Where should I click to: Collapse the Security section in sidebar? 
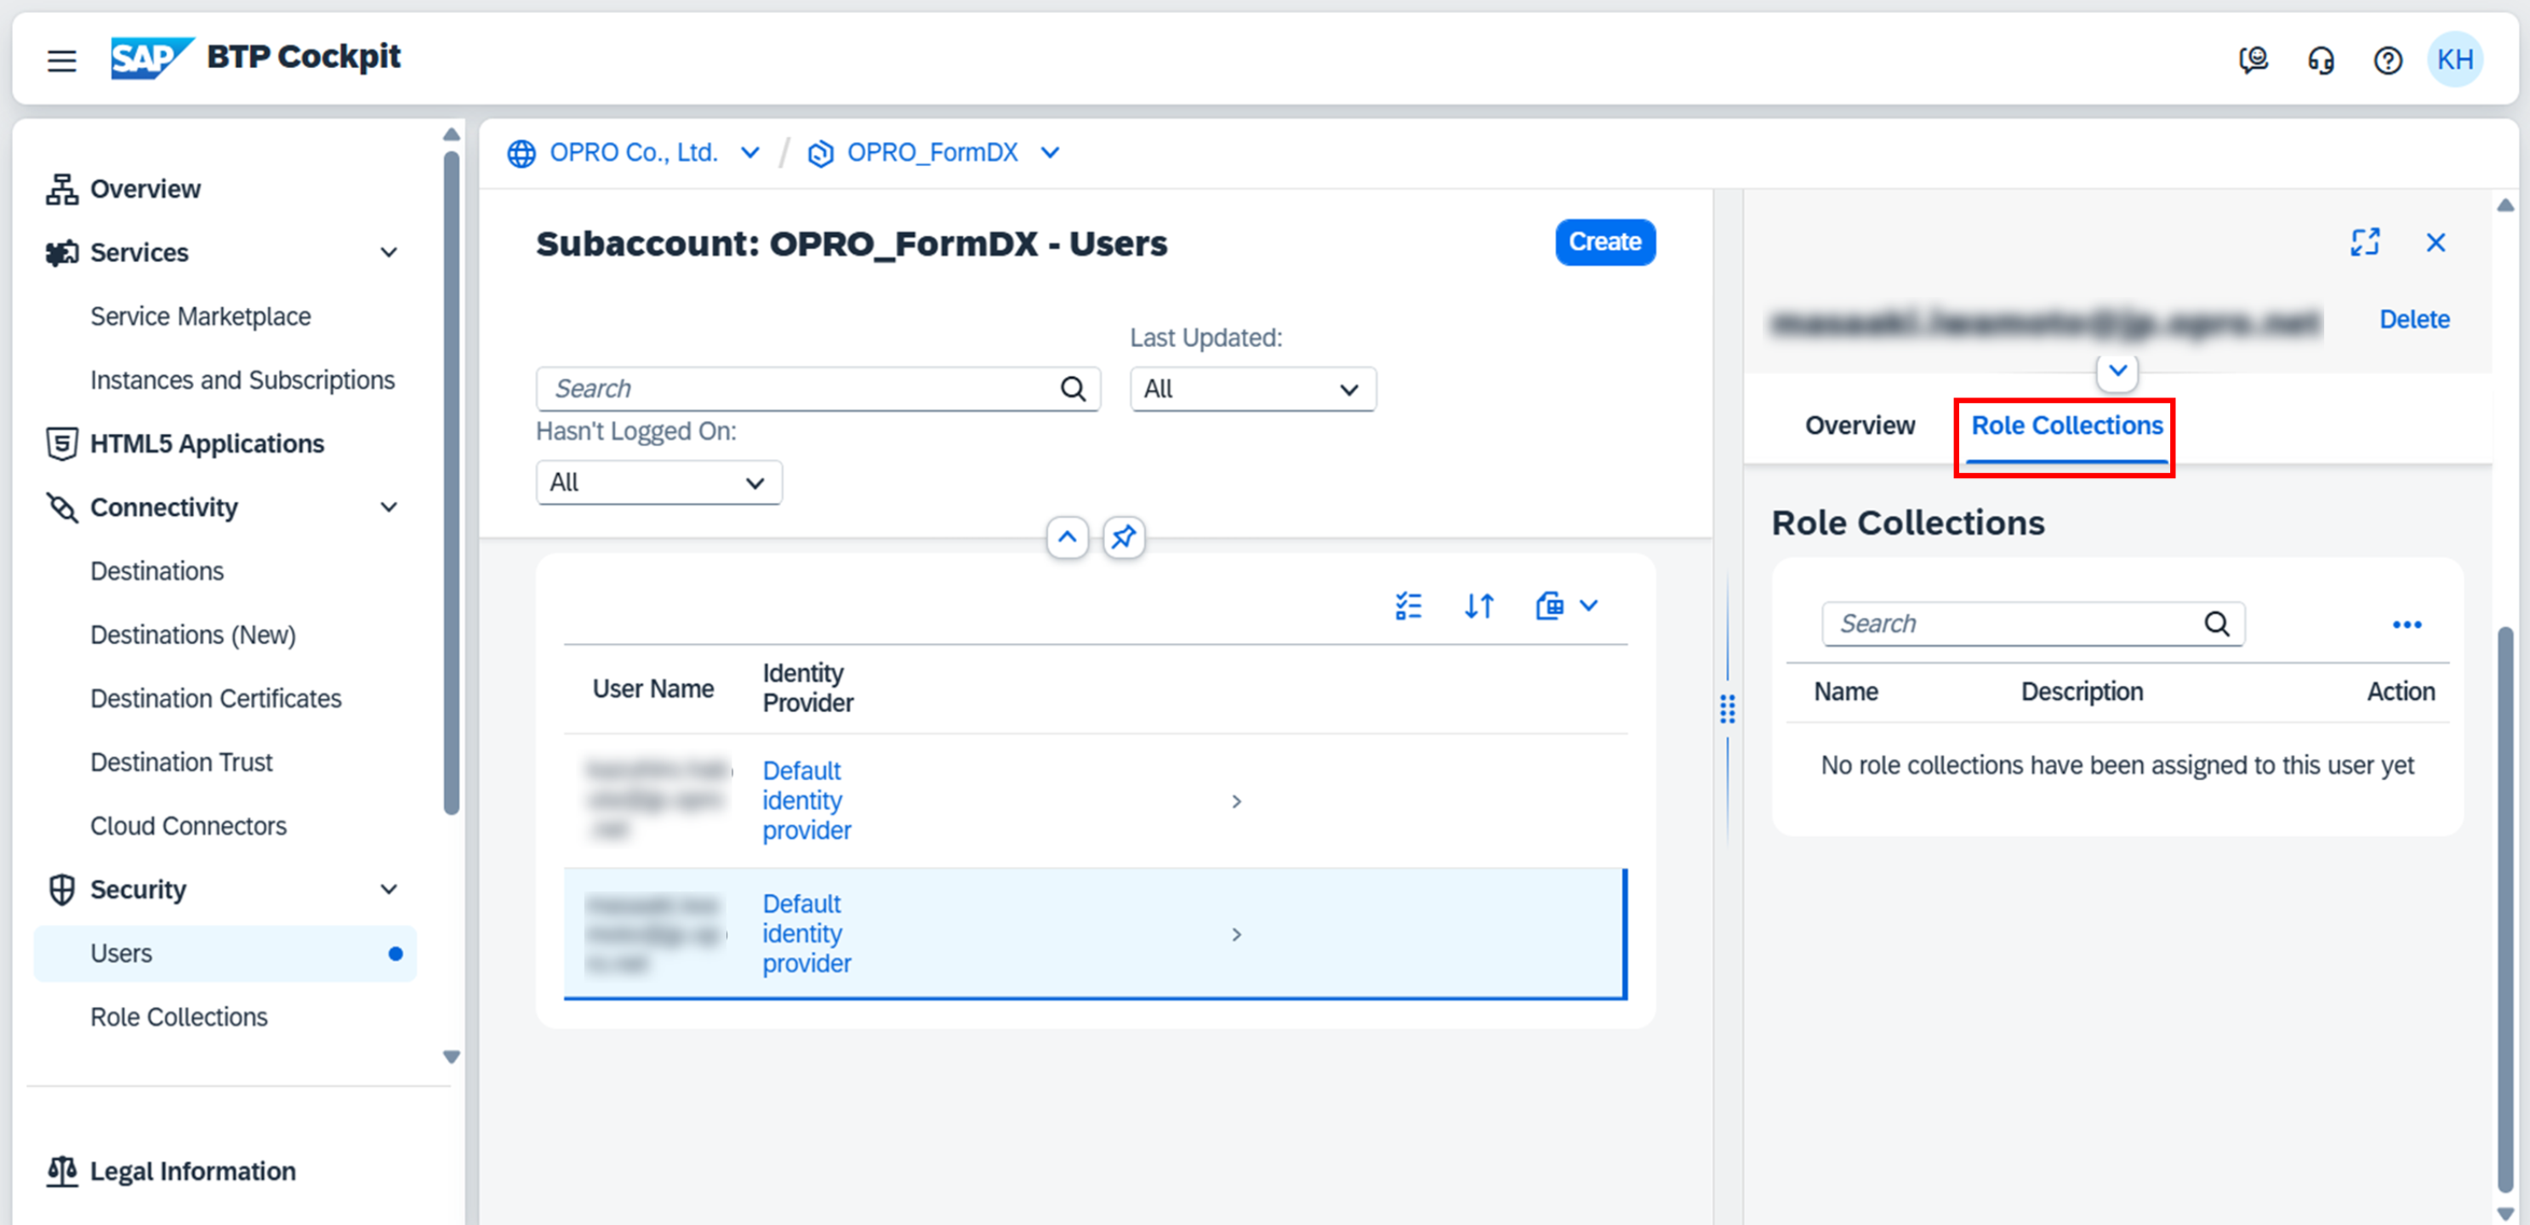point(389,890)
